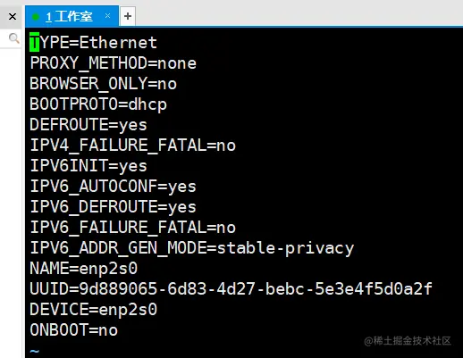Click the DEVICE=enp2s0 line
Screen dimensions: 463x358
coord(93,310)
